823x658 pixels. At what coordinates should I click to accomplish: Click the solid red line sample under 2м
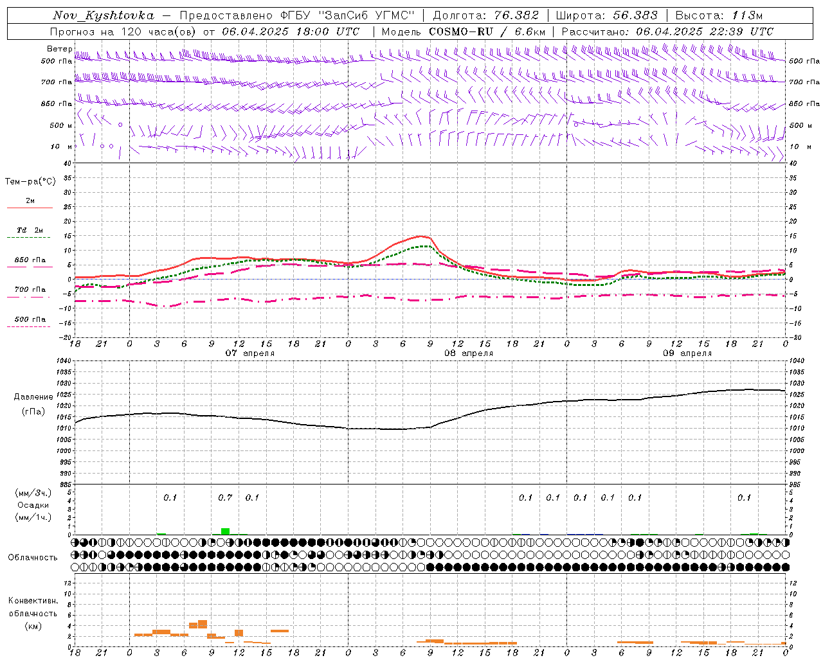(30, 208)
